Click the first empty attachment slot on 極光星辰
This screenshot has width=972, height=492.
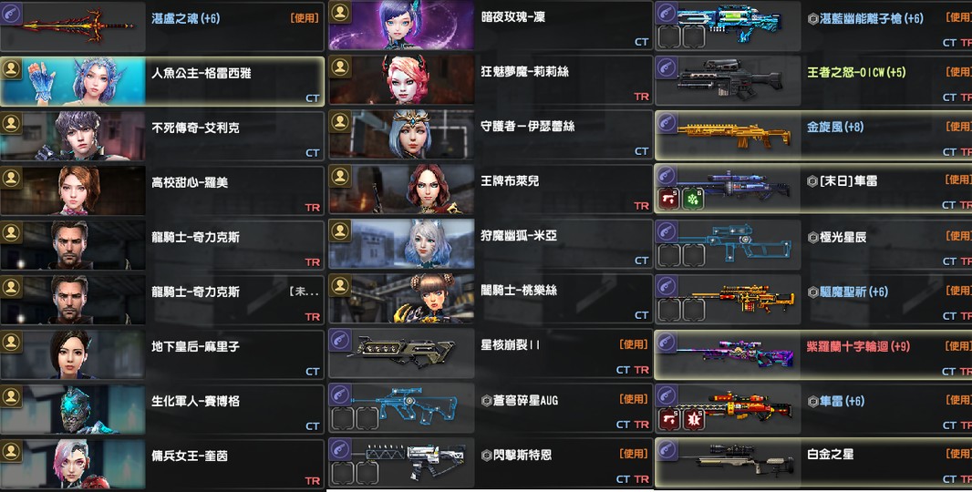click(669, 255)
